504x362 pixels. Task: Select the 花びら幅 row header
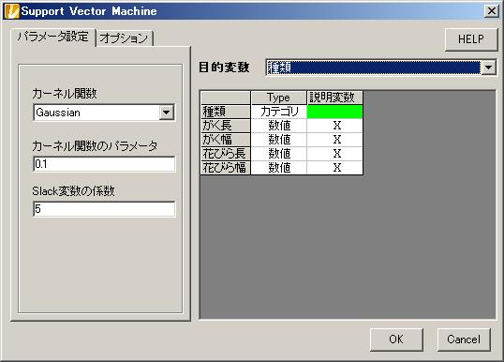coord(226,168)
